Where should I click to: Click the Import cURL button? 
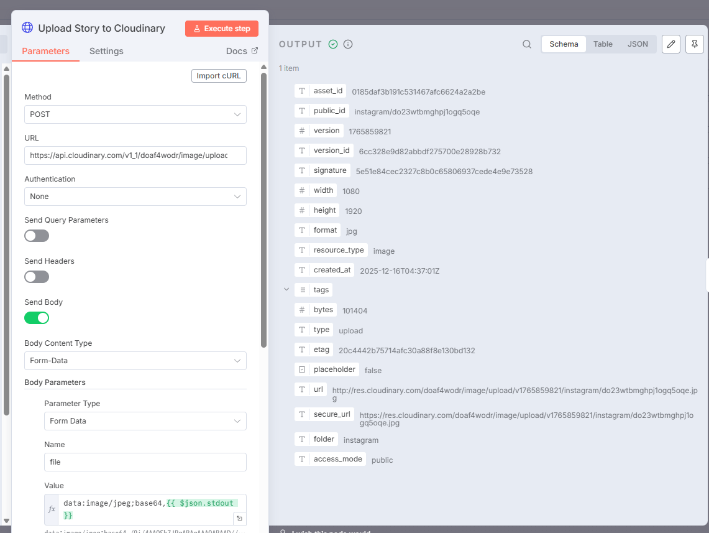[x=219, y=76]
